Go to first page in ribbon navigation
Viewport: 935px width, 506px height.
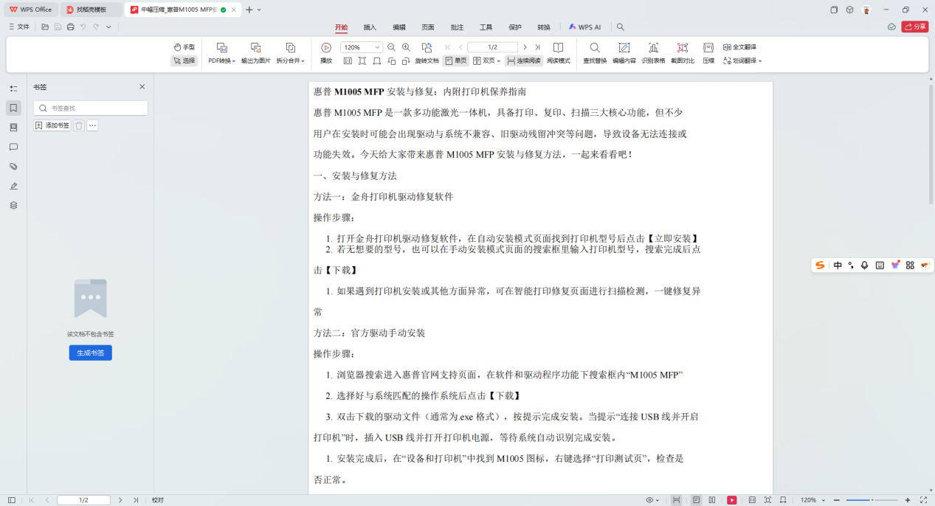(448, 47)
